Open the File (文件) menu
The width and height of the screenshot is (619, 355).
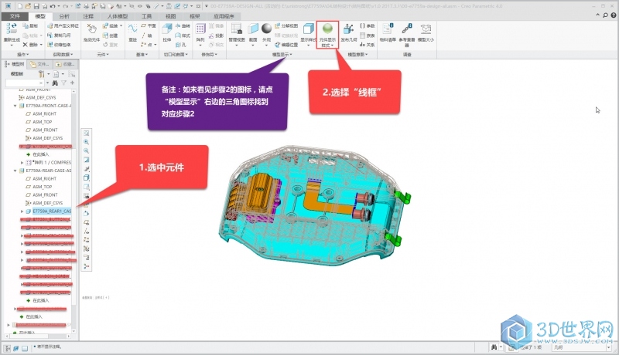[x=15, y=15]
